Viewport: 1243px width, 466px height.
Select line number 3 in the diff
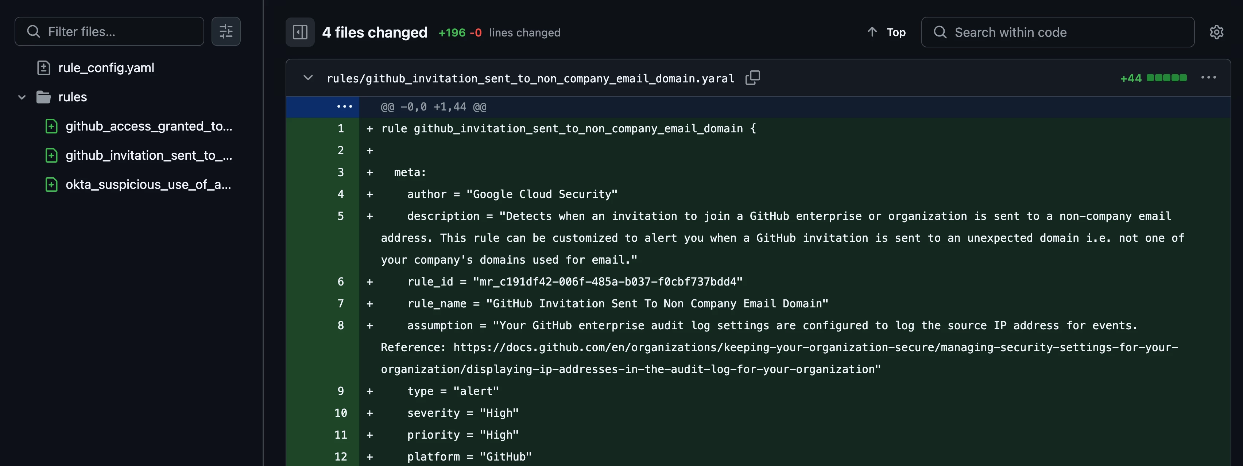coord(341,172)
